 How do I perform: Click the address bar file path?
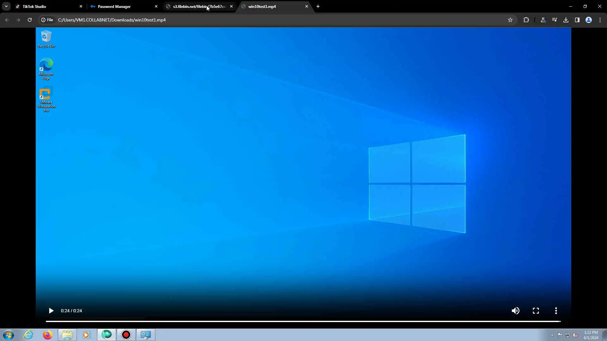pos(112,20)
